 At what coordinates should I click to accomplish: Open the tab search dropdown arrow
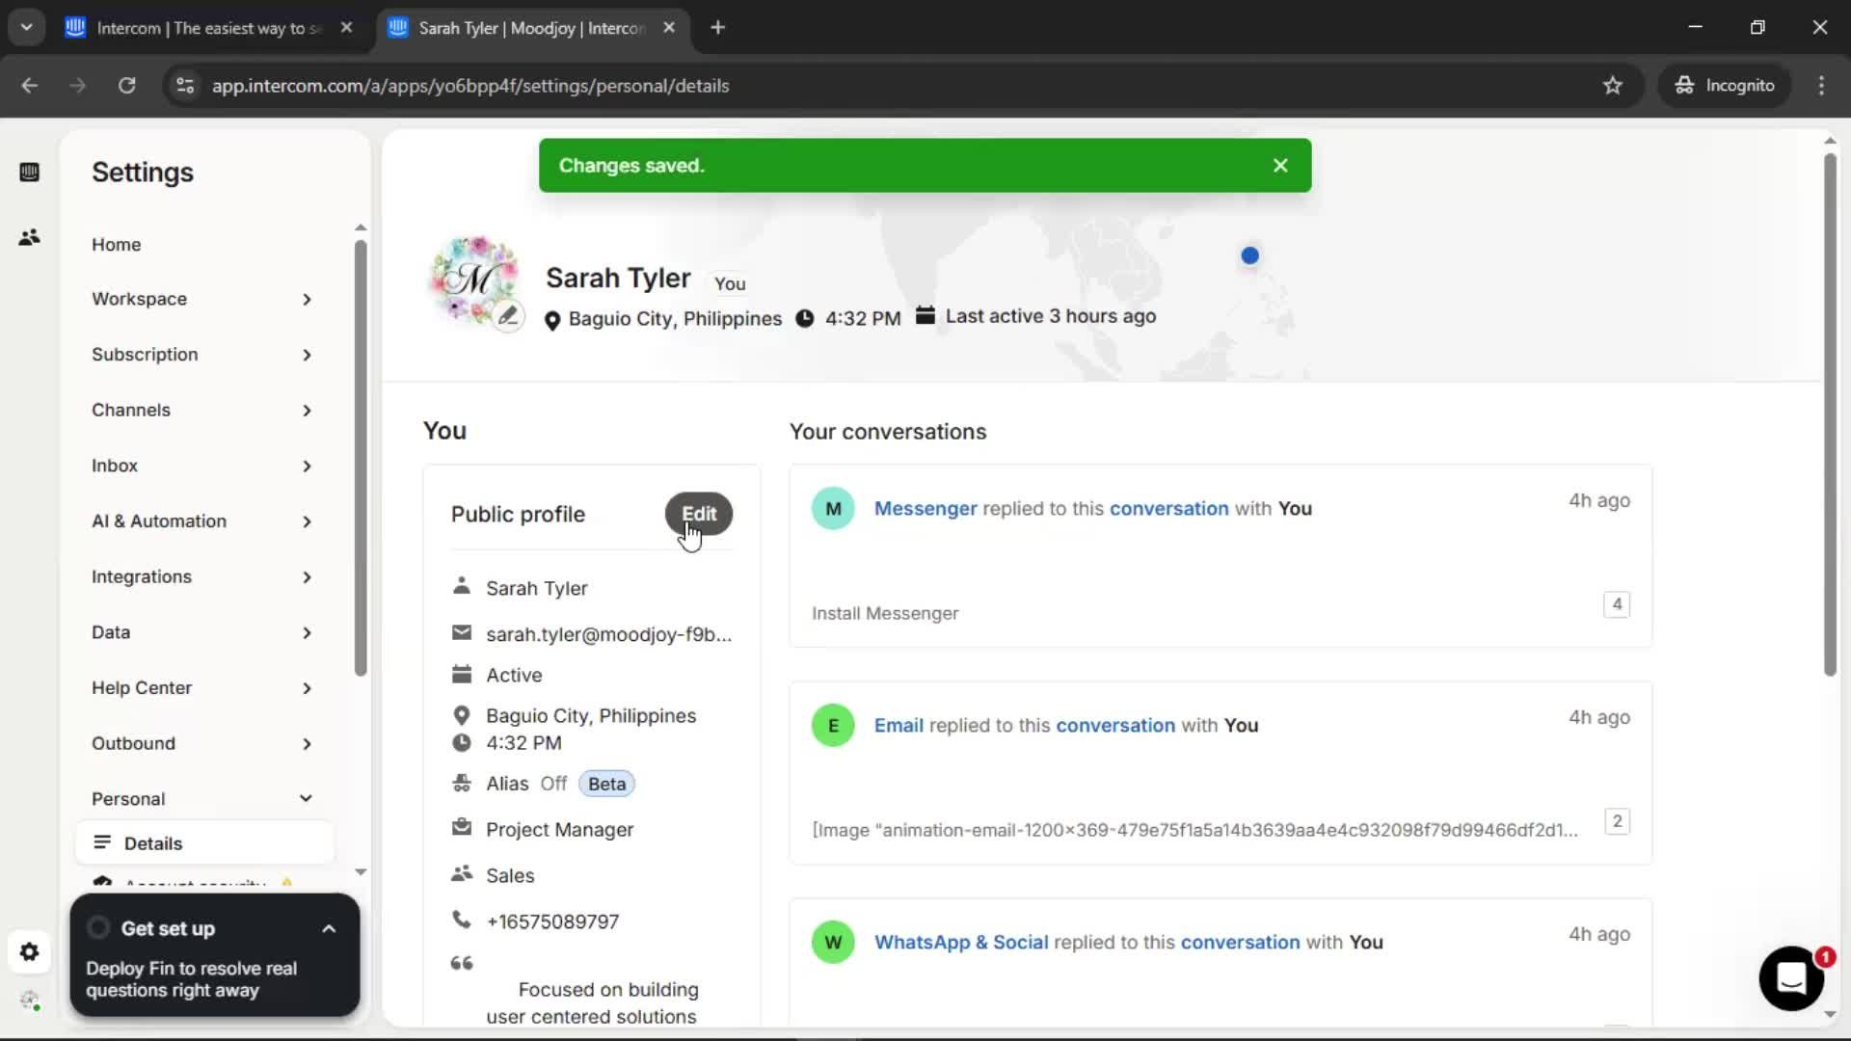pos(26,28)
